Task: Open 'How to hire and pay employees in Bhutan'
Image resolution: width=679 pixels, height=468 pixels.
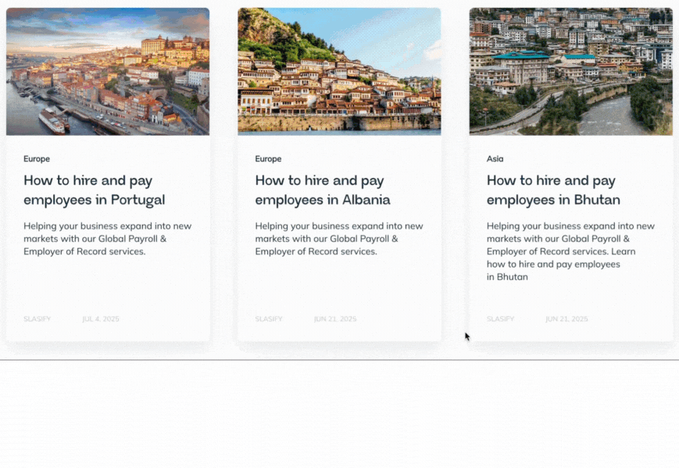Action: point(554,190)
